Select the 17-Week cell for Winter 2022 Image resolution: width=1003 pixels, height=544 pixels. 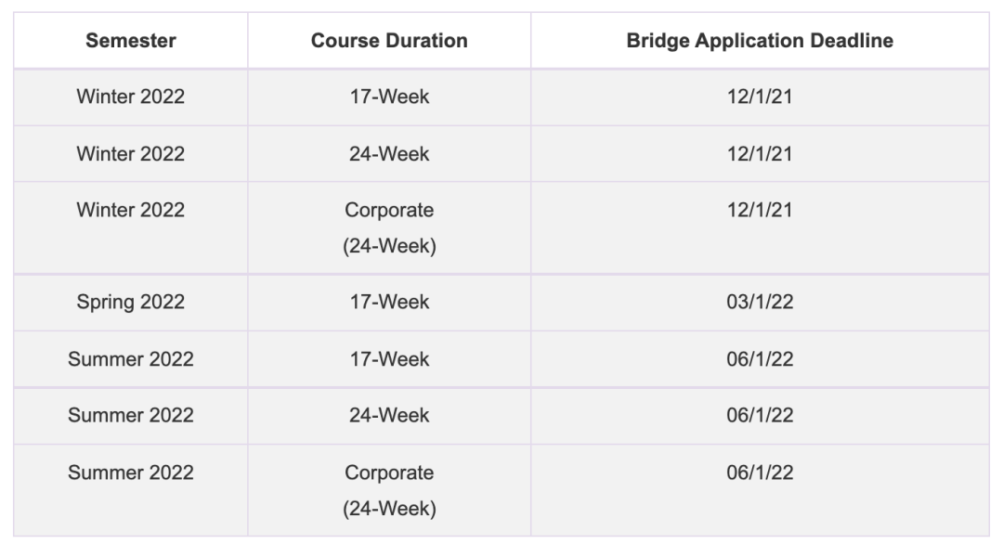pyautogui.click(x=389, y=97)
